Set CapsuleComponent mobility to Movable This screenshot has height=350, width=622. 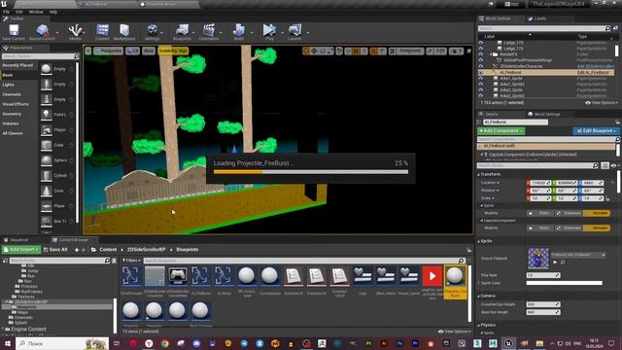[597, 228]
